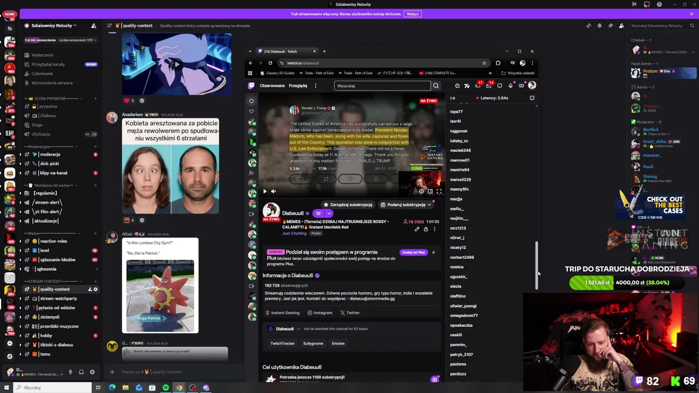
Task: Toggle Twitch theatre mode
Action: click(x=430, y=191)
